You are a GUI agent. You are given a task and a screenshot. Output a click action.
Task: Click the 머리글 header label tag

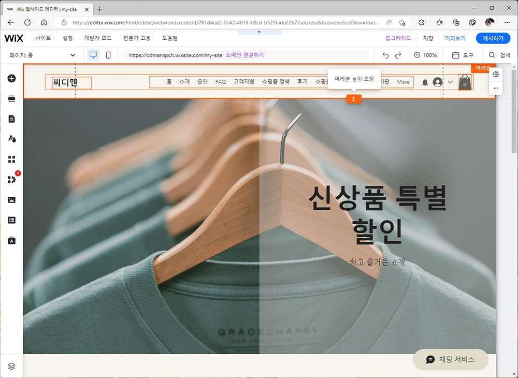click(483, 68)
